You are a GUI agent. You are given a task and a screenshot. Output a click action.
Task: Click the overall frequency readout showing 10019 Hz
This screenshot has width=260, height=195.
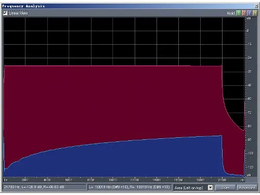click(129, 187)
